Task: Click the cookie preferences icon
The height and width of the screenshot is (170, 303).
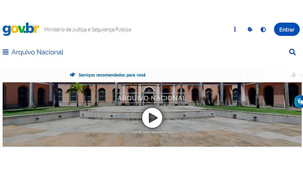Action: coord(250,29)
